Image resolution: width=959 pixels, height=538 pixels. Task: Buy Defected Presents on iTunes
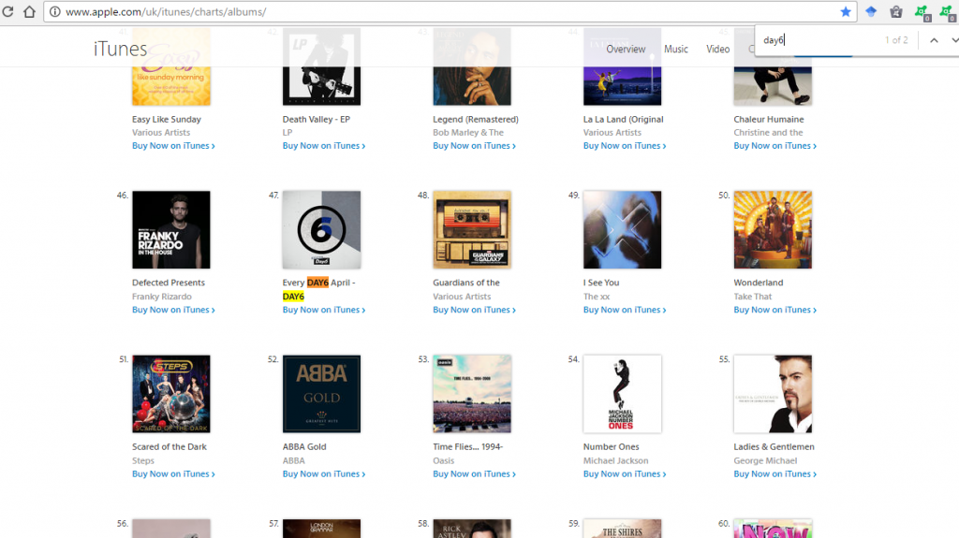(173, 310)
